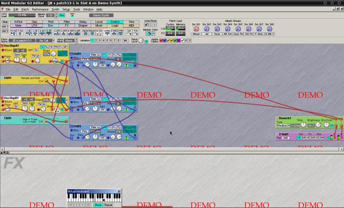
Task: Click the first octave-down arrow on Virtual Keyboard
Action: click(71, 205)
